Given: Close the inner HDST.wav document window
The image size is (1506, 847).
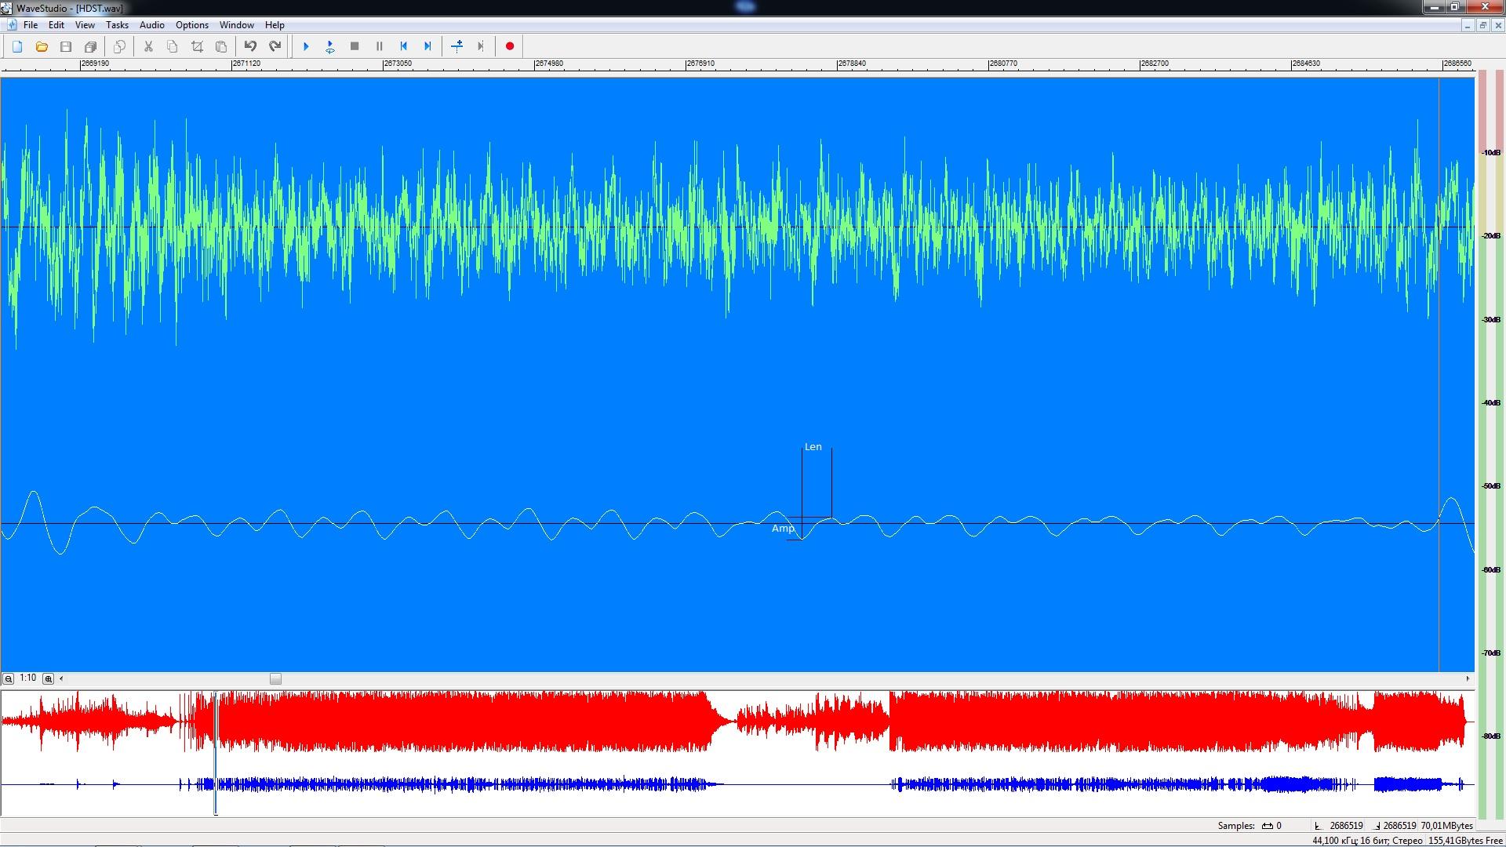Looking at the screenshot, I should coord(1498,25).
